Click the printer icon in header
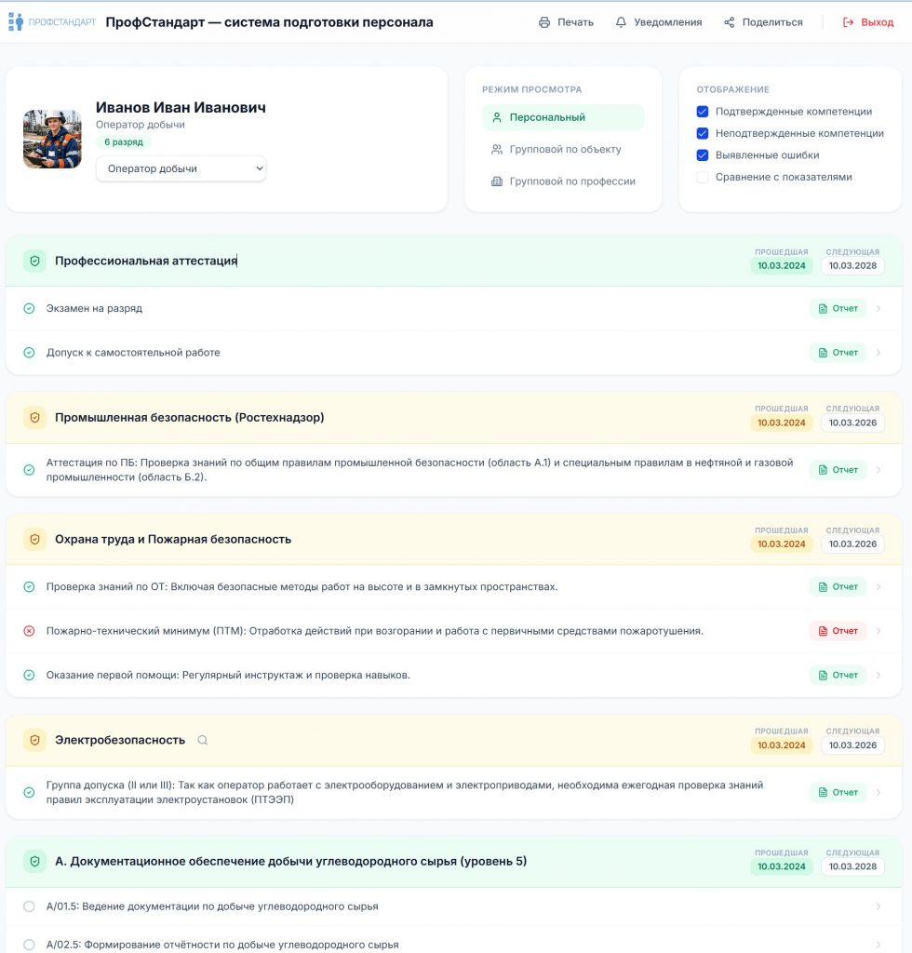Screen dimensions: 912x953 tap(544, 22)
